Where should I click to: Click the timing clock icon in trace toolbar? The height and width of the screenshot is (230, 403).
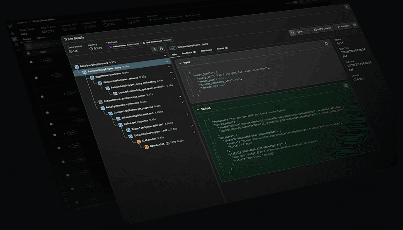click(x=161, y=49)
